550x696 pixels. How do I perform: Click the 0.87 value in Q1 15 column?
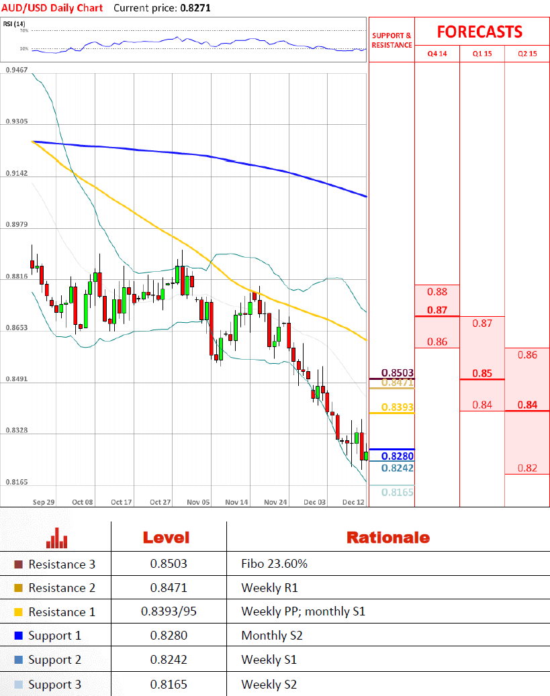tap(482, 323)
